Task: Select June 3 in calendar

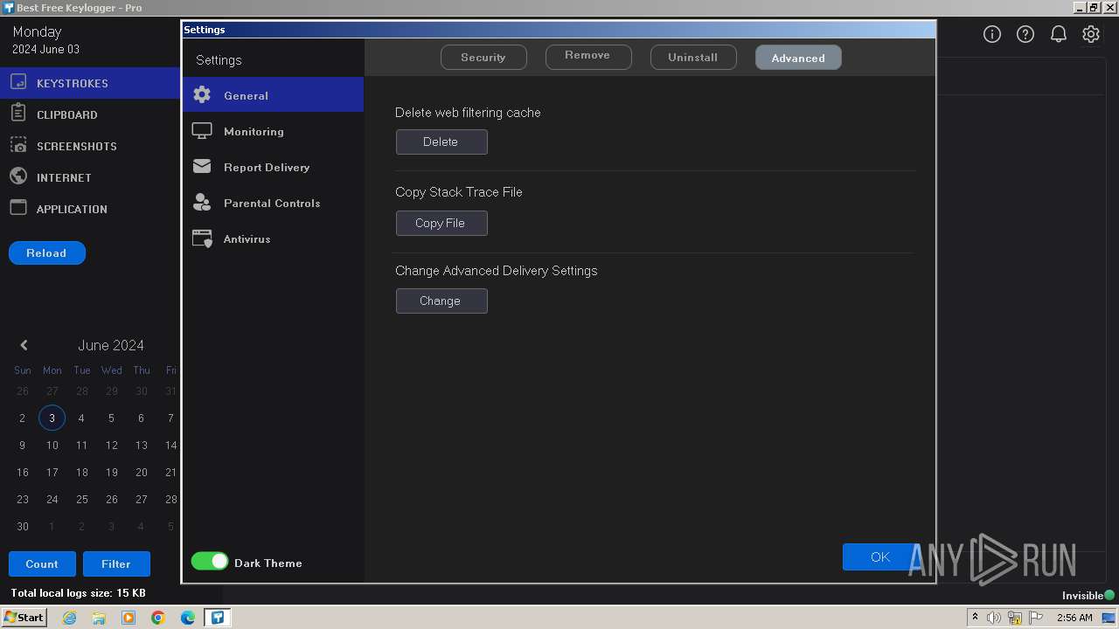Action: [x=52, y=418]
